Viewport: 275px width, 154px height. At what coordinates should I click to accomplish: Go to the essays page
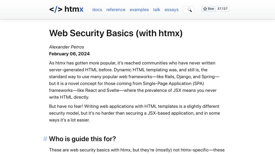(x=171, y=10)
